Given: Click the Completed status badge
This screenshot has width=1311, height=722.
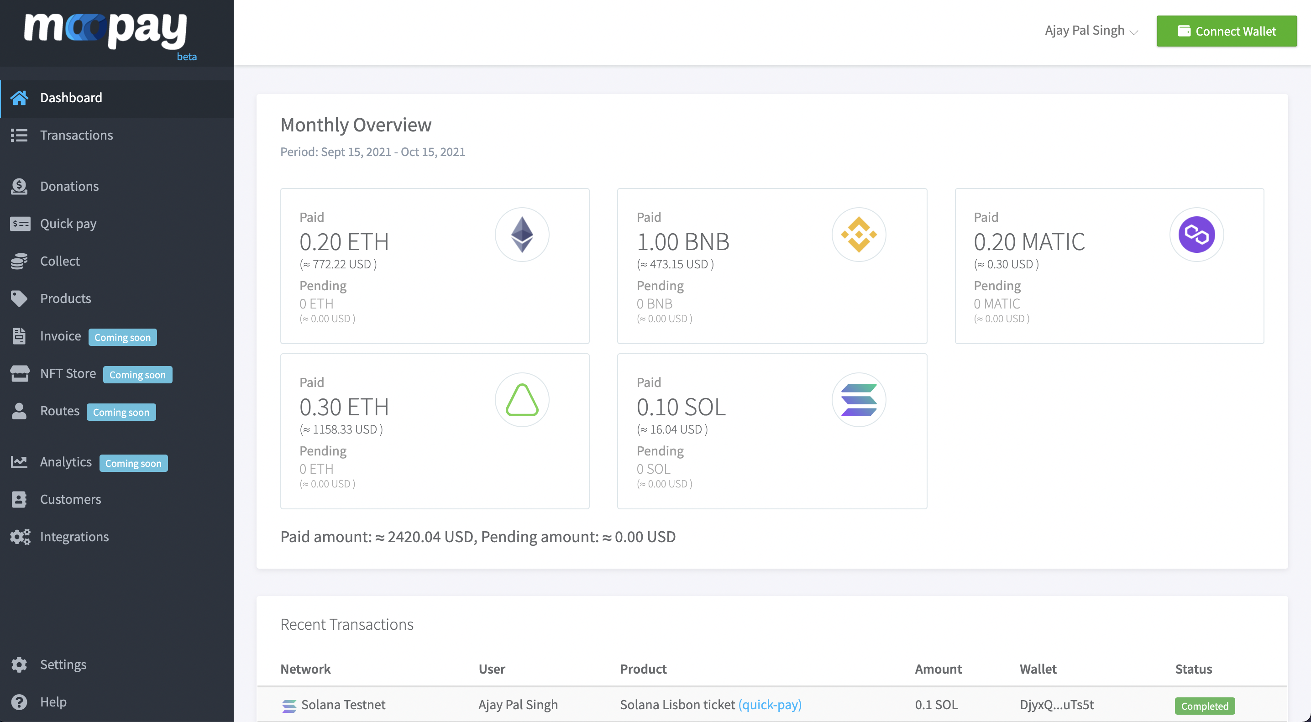Looking at the screenshot, I should tap(1204, 706).
